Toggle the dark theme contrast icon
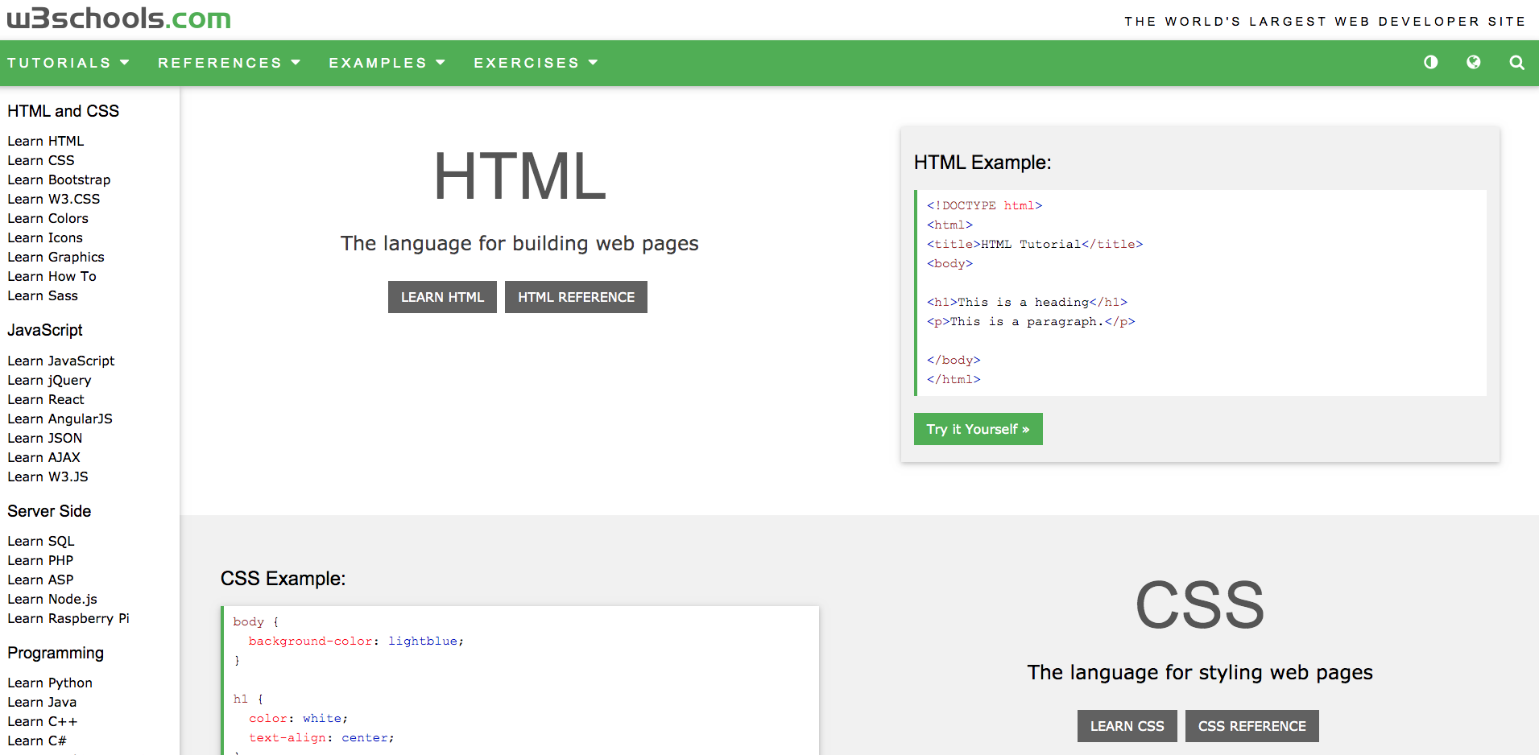This screenshot has width=1539, height=755. (1431, 62)
